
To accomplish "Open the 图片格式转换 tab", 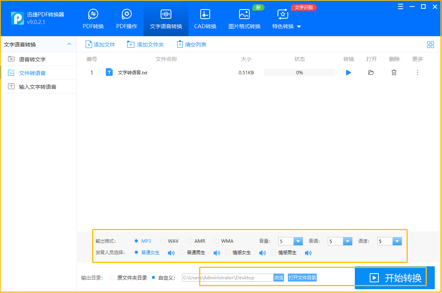I will coord(244,19).
